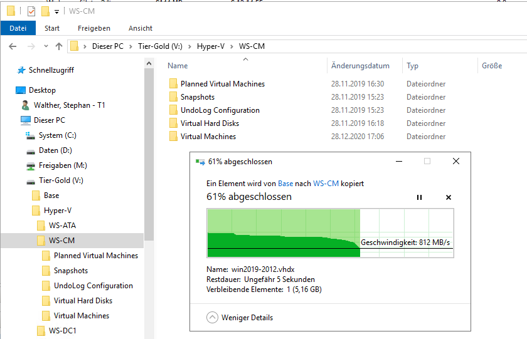This screenshot has height=339, width=527.
Task: Select Hyper-V folder in the navigation tree
Action: click(57, 211)
